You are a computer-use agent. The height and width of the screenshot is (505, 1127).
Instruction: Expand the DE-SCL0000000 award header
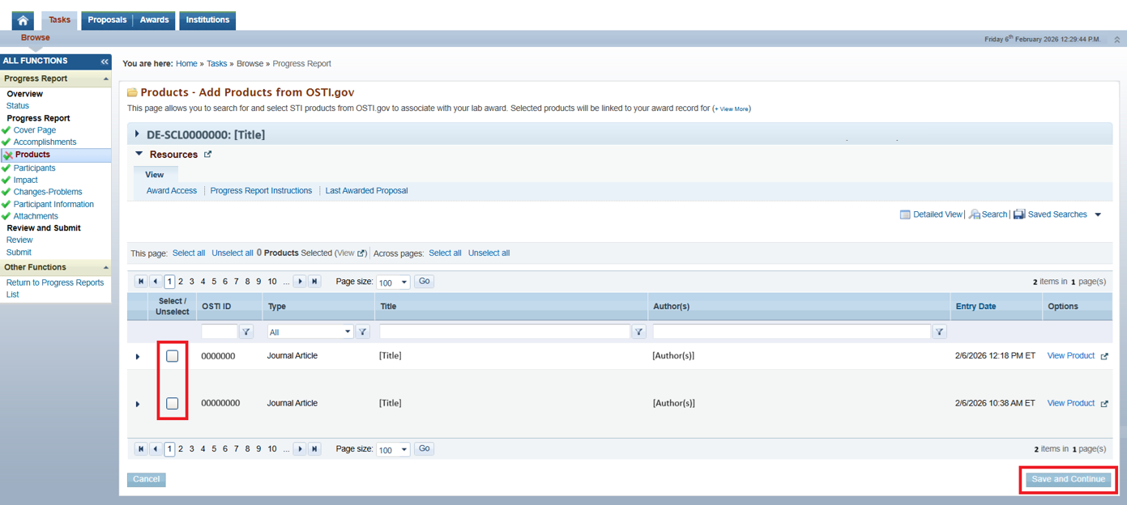click(x=137, y=134)
